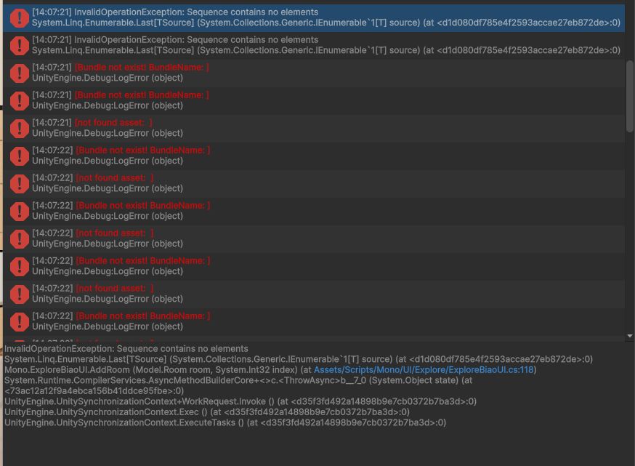Click the error icon of the highlighted InvalidOperationException entry

20,18
